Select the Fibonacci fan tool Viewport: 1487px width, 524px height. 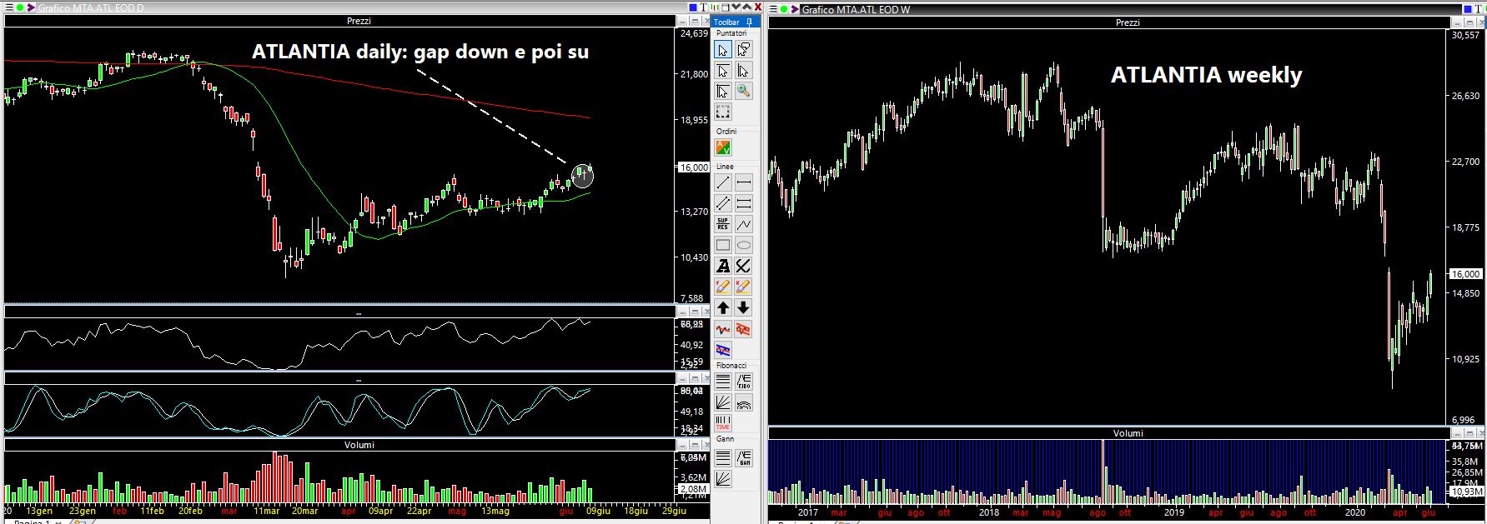(723, 402)
